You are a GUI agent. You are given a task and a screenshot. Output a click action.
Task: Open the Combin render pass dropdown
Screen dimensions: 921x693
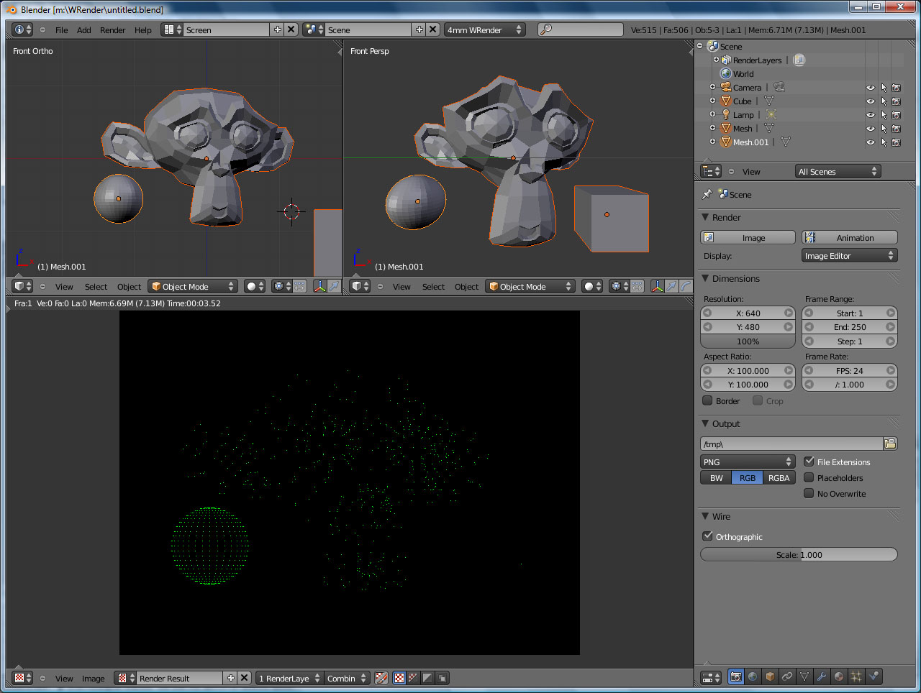pos(347,678)
